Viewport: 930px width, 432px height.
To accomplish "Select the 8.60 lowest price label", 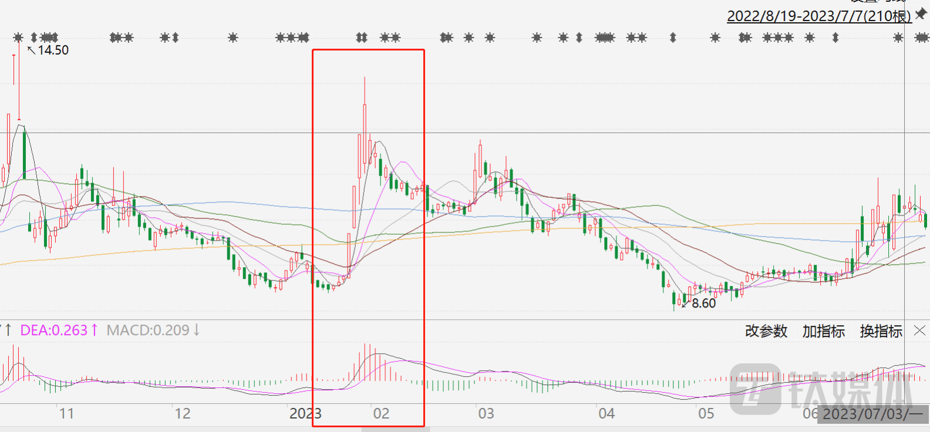I will tap(703, 303).
